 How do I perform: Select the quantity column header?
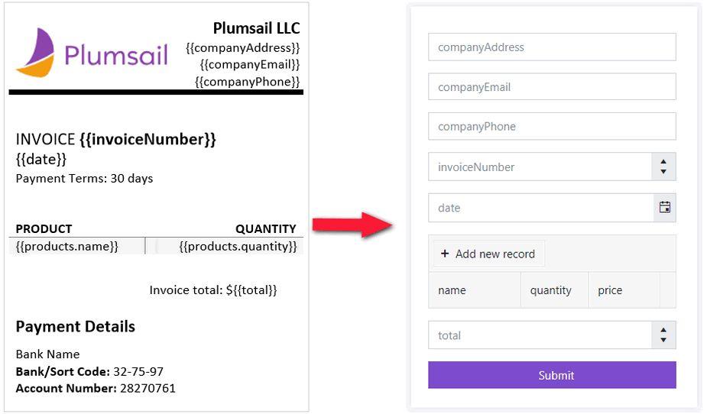pos(553,290)
